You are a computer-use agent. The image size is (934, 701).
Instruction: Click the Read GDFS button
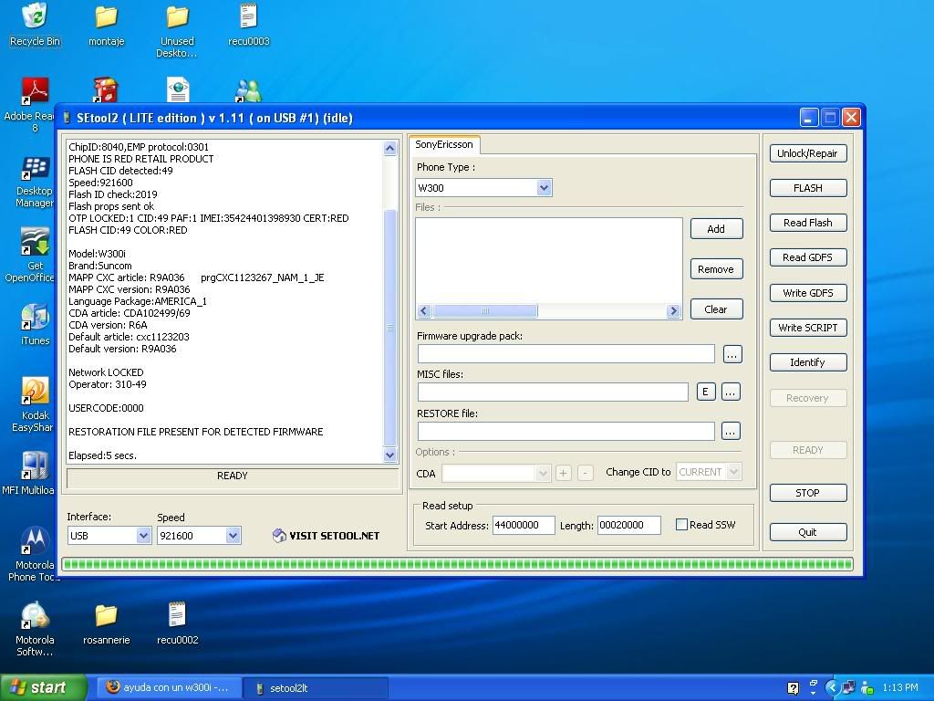coord(808,257)
